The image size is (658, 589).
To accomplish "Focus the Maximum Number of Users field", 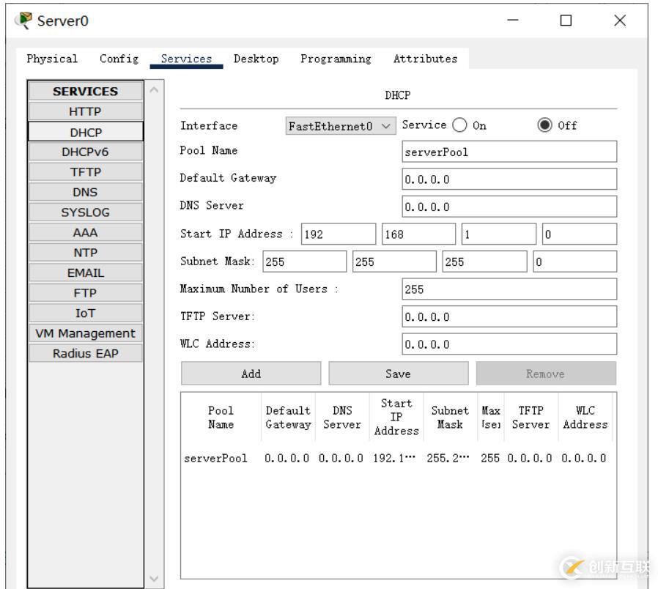I will (x=509, y=289).
